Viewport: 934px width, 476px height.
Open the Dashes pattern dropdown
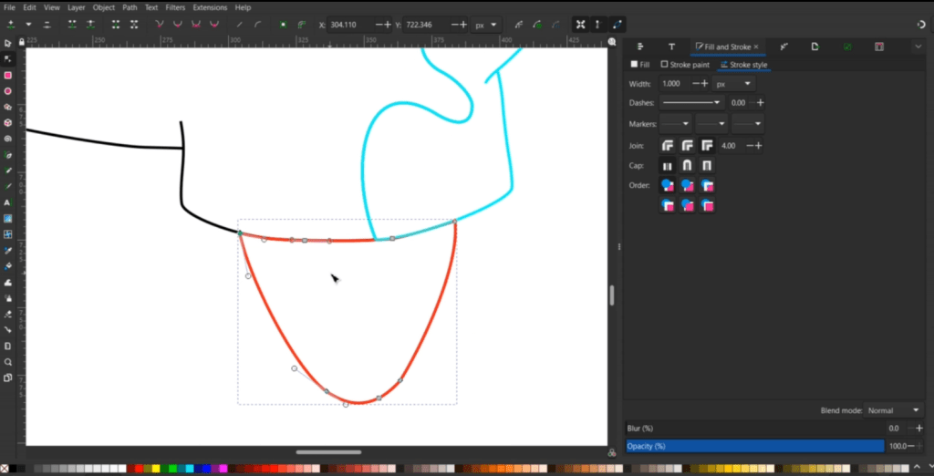tap(691, 103)
